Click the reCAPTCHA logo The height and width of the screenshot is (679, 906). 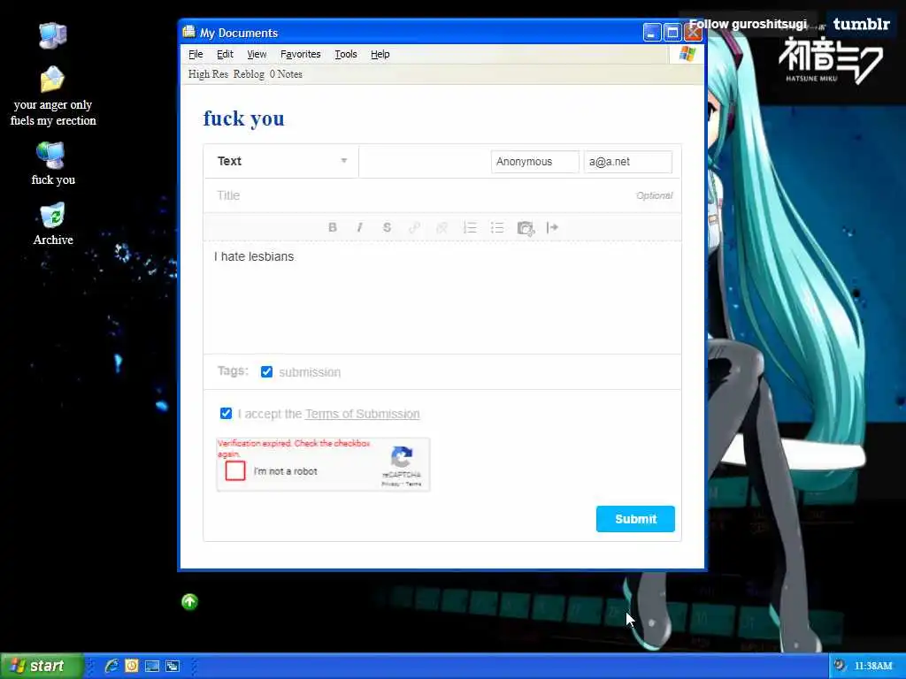click(402, 457)
